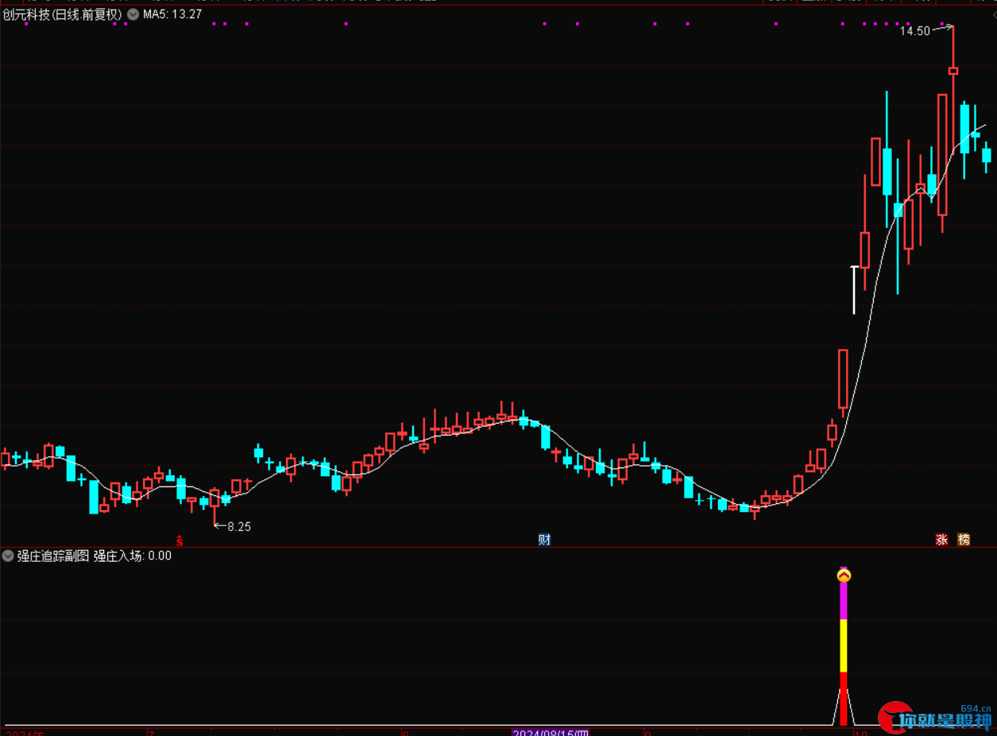Collapse the 强庄追踪副图 sub-chart toggle icon

pos(8,556)
